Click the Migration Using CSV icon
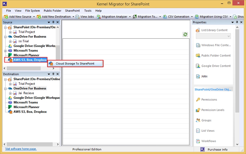This screenshot has height=154, width=246. 196,17
